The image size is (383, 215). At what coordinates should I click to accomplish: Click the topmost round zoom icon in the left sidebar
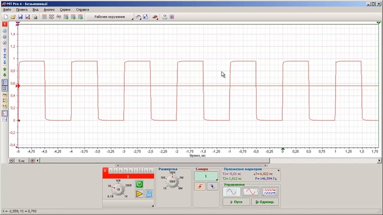[x=5, y=31]
